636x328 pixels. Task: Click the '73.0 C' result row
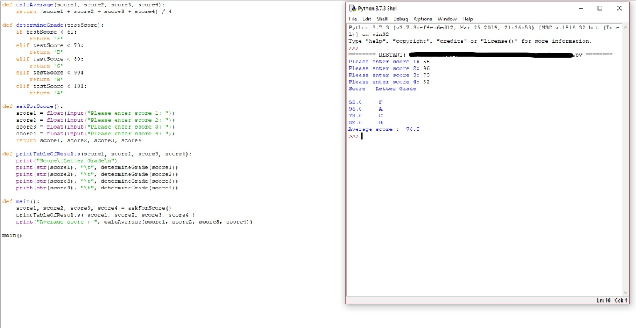(x=365, y=116)
